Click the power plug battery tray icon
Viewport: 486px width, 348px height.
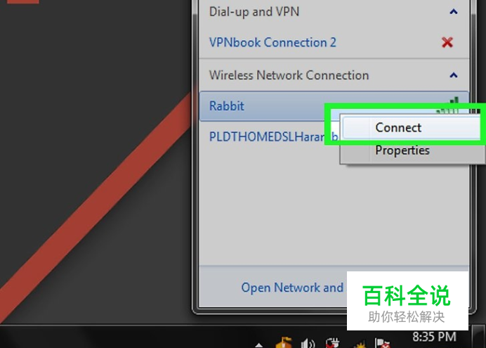tap(333, 343)
